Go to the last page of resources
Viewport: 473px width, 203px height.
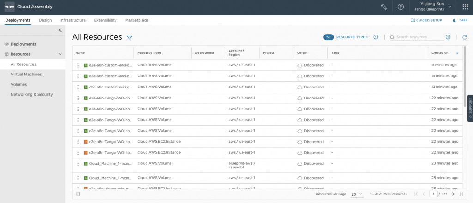click(x=461, y=194)
